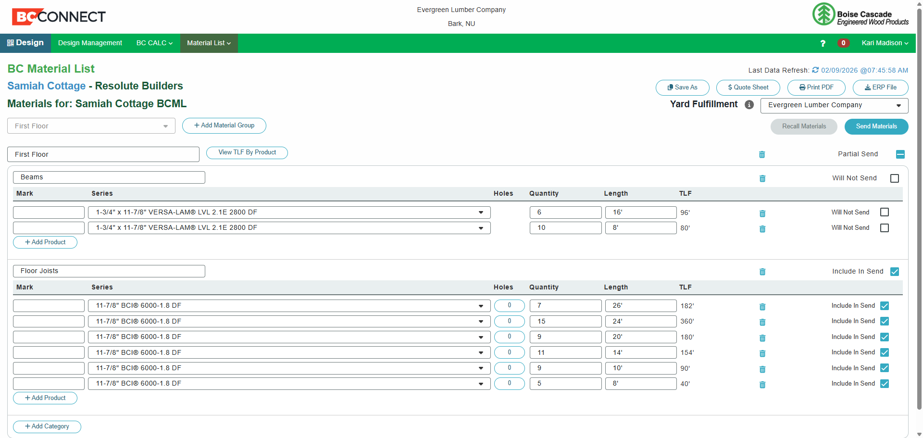Delete the BCI joist row with length 26'
Viewport: 923px width, 438px height.
click(x=762, y=307)
